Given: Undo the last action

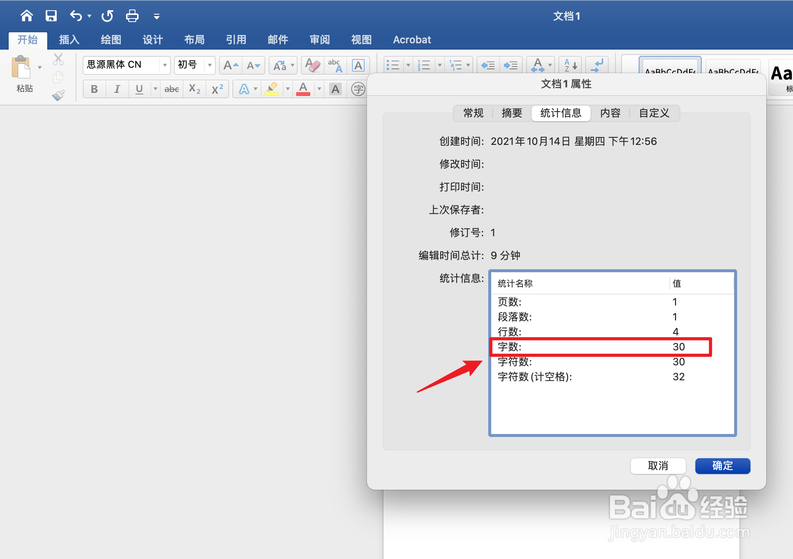Looking at the screenshot, I should click(75, 16).
